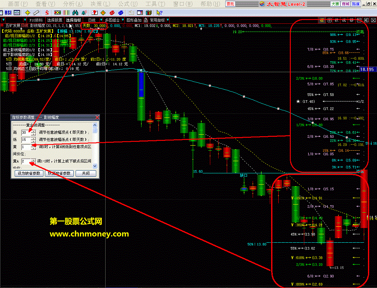Click the 高 parameter input field showing 30
Viewport: 377px width, 288px height.
pyautogui.click(x=26, y=132)
